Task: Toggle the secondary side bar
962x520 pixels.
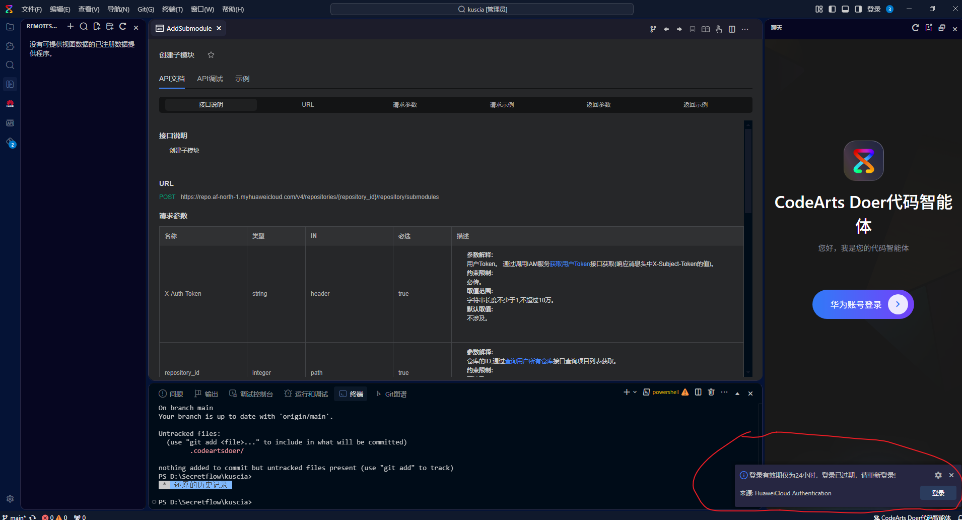Action: coord(858,9)
